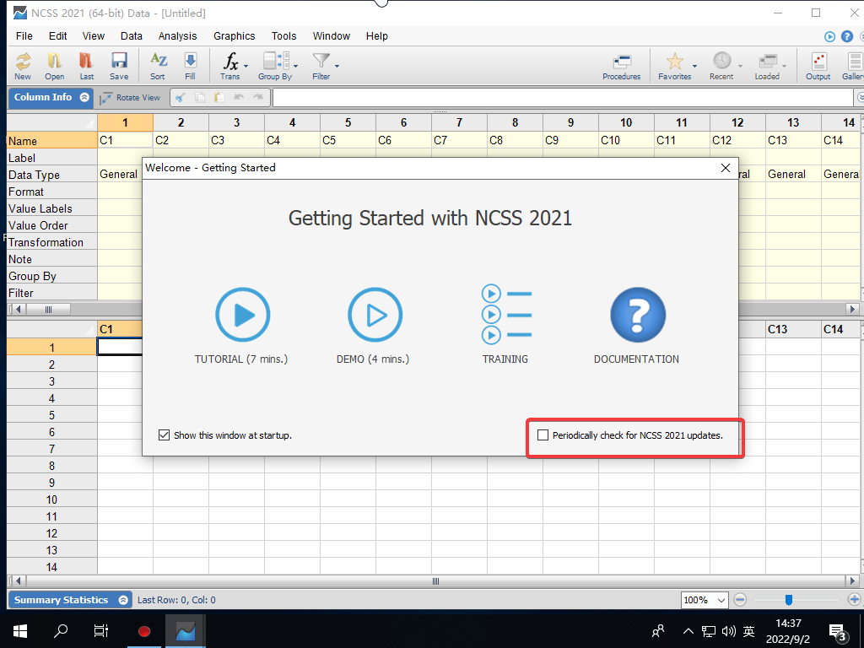Click the redo arrow icon
864x648 pixels.
pyautogui.click(x=258, y=98)
